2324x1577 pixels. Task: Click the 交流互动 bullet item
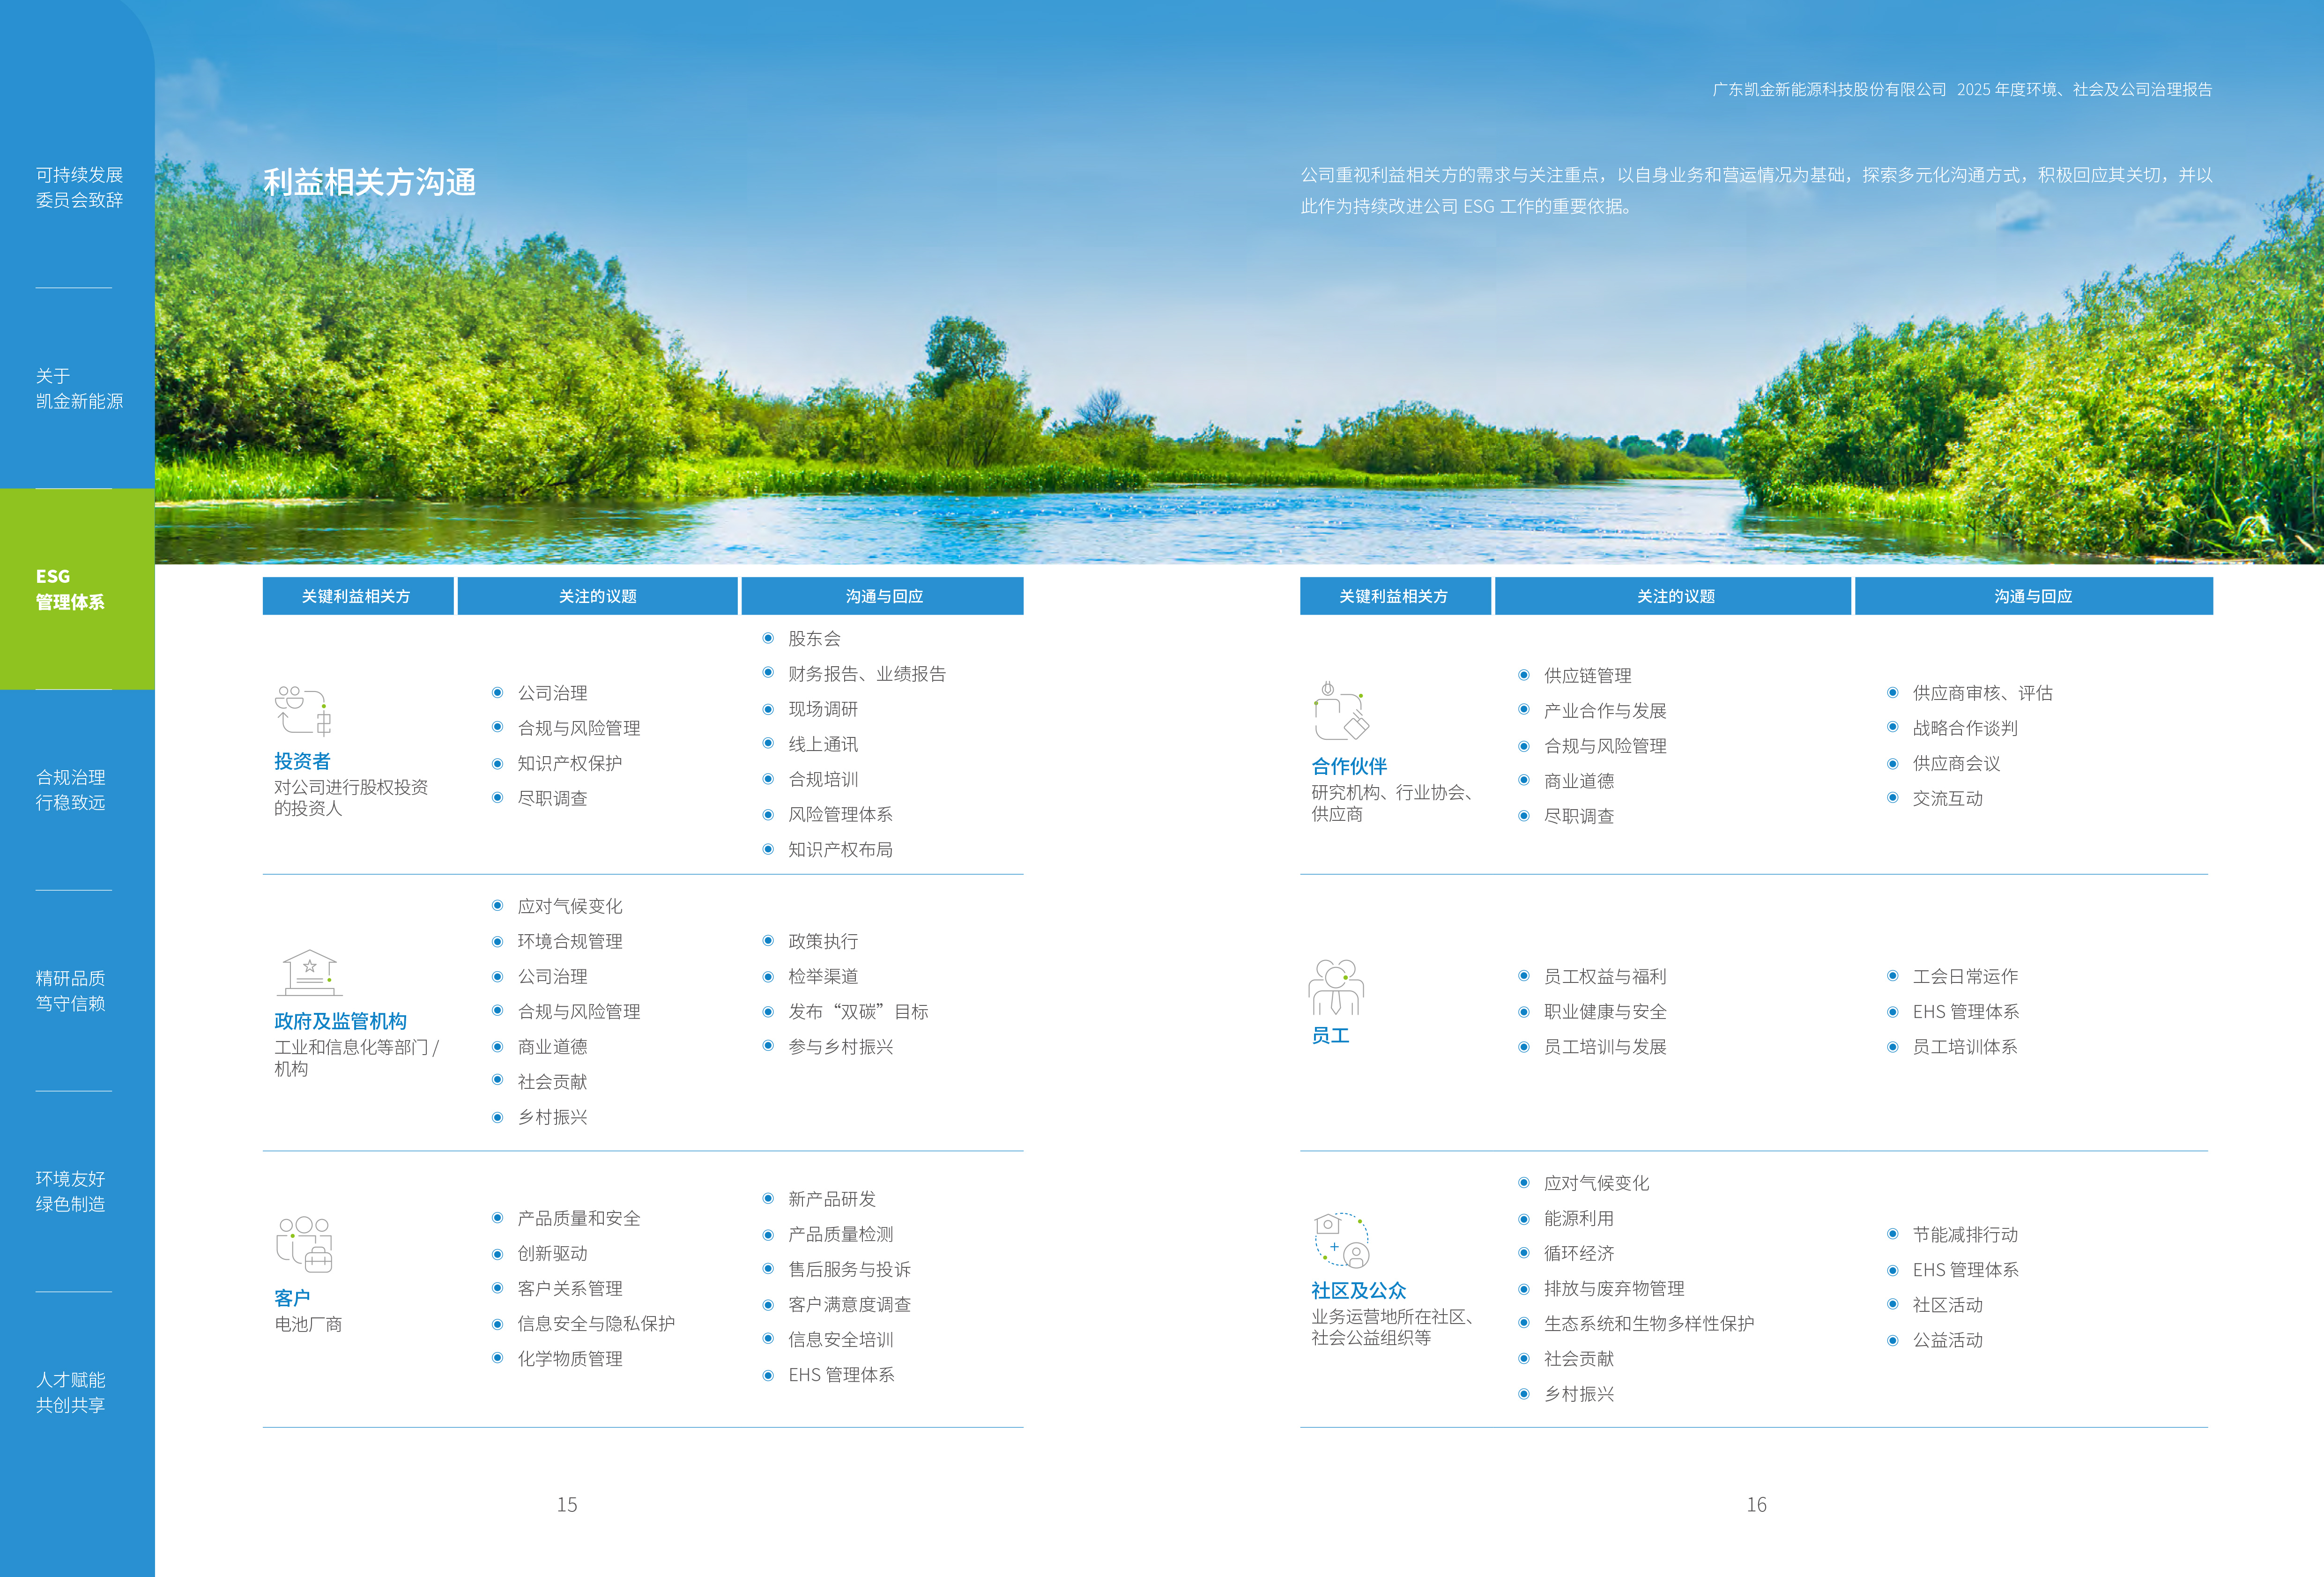[x=1947, y=799]
